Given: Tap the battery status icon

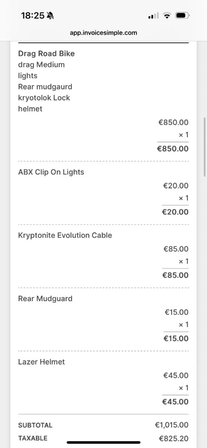Looking at the screenshot, I should (183, 16).
